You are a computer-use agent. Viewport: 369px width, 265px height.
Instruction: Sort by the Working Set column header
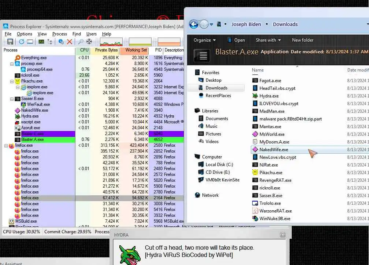click(x=134, y=50)
